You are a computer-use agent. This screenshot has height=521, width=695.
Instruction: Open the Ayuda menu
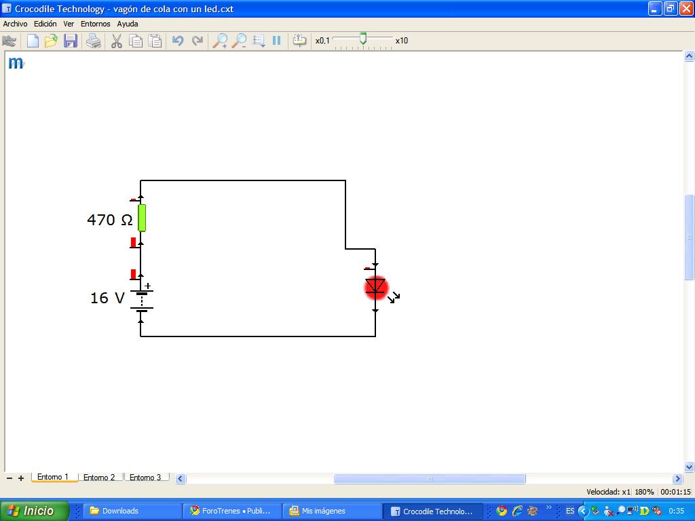point(127,24)
